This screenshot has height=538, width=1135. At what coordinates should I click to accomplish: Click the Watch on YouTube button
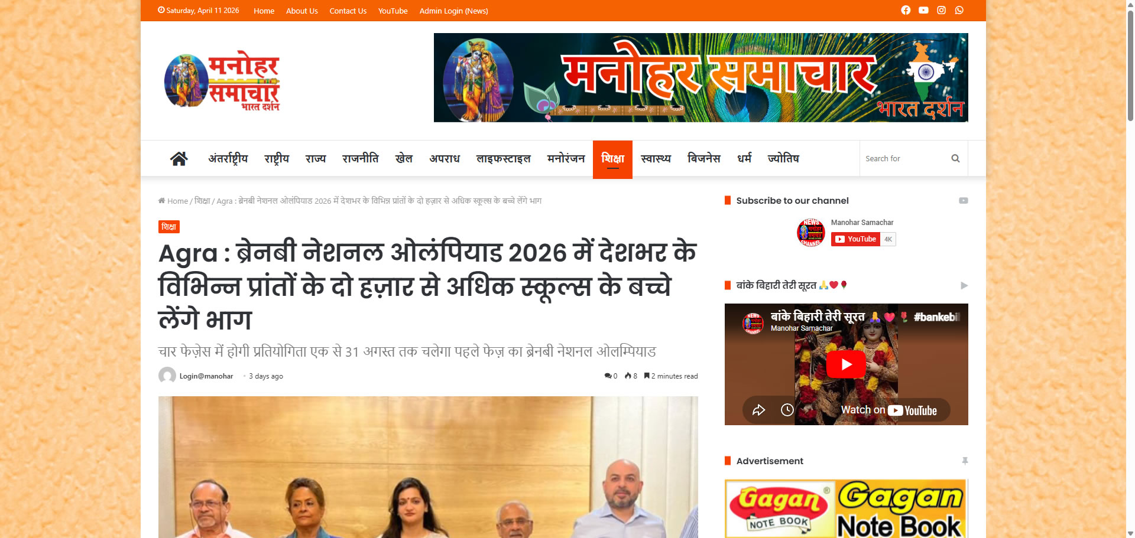point(888,410)
